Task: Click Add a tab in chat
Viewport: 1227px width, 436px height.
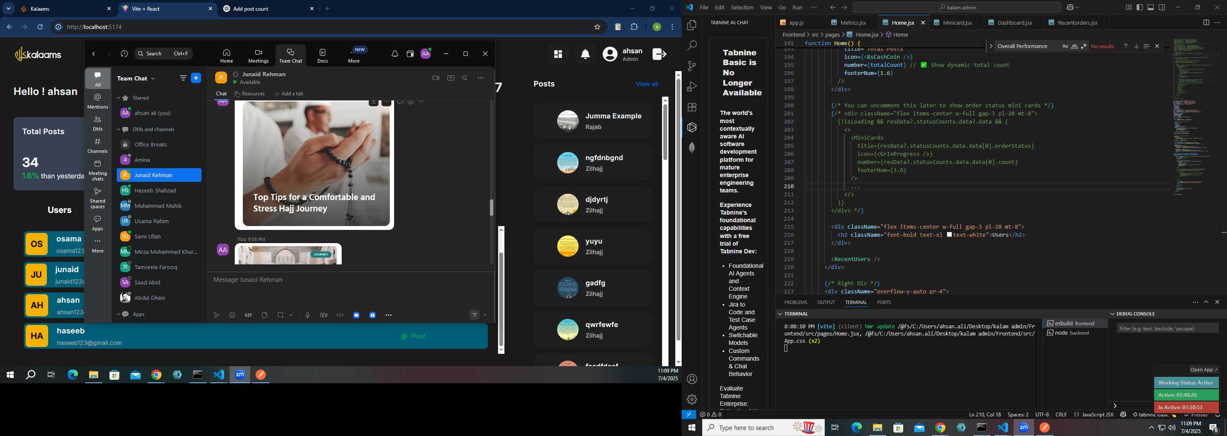Action: (289, 94)
